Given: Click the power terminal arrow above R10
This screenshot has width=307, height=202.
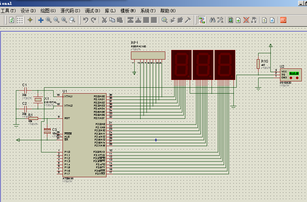Looking at the screenshot, I should 271,46.
